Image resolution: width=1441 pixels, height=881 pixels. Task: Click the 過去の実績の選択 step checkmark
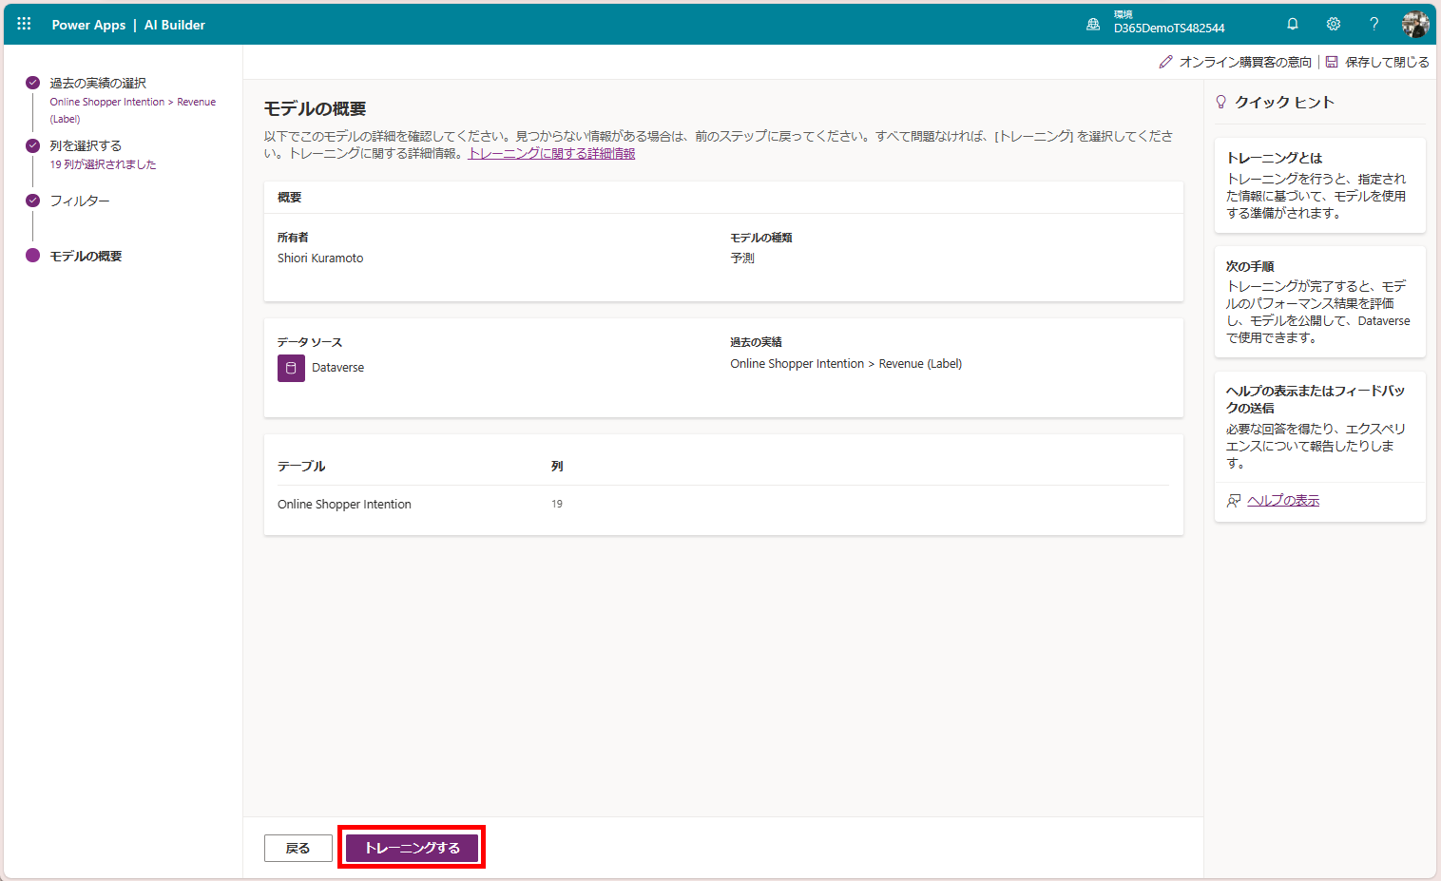32,83
